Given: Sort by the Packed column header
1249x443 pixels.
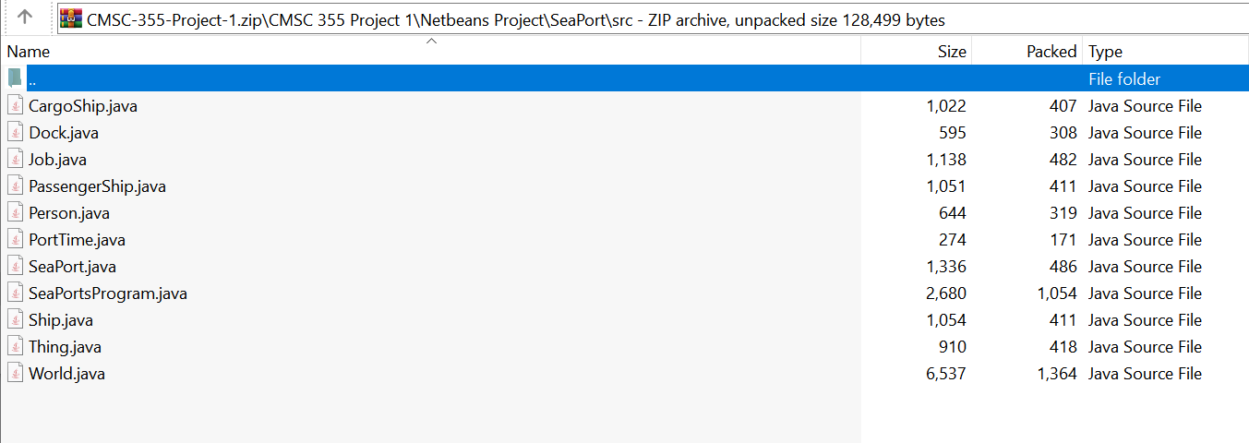Looking at the screenshot, I should coord(1051,52).
